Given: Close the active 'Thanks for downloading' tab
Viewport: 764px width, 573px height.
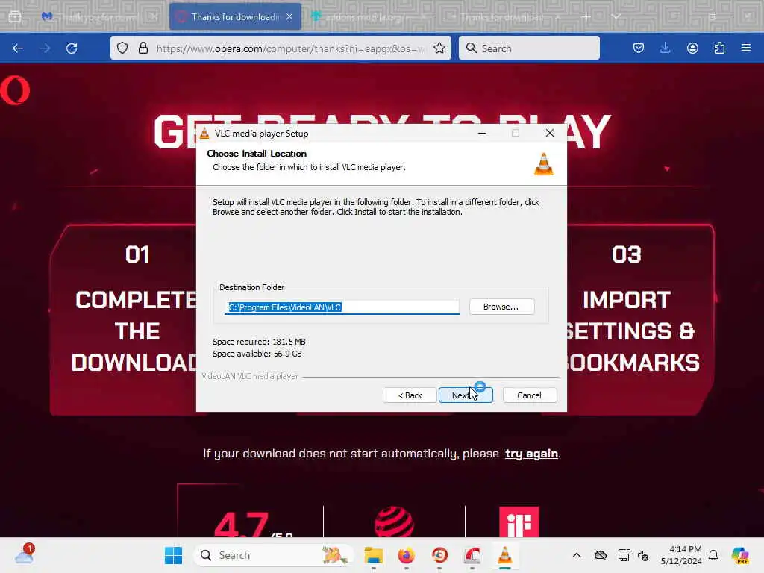Looking at the screenshot, I should click(289, 17).
